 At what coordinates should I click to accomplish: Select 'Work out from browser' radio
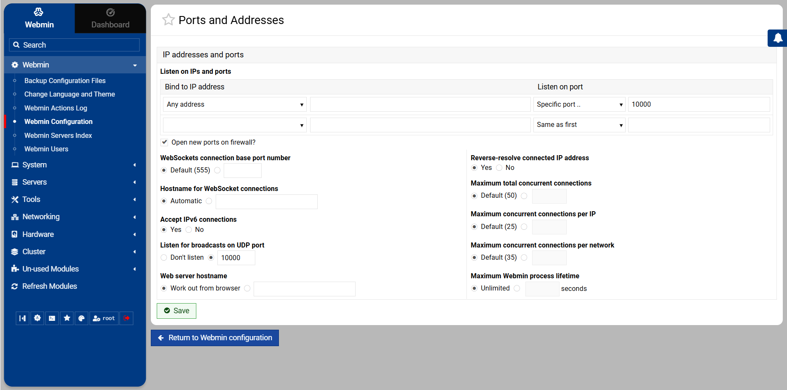pos(164,288)
